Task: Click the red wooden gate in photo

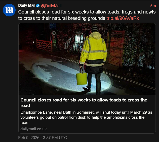Action: pos(44,45)
